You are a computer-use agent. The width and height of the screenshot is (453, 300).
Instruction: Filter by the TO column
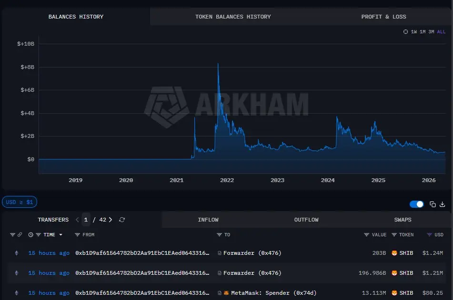(x=219, y=235)
